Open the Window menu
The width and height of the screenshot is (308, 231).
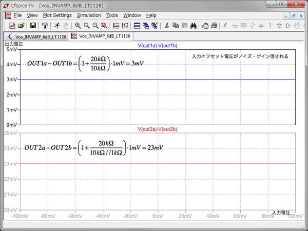click(132, 15)
